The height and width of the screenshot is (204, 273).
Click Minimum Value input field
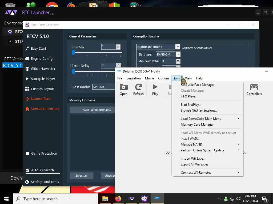(169, 61)
